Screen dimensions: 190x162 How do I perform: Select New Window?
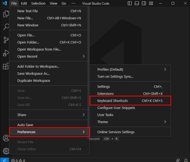[50, 25]
